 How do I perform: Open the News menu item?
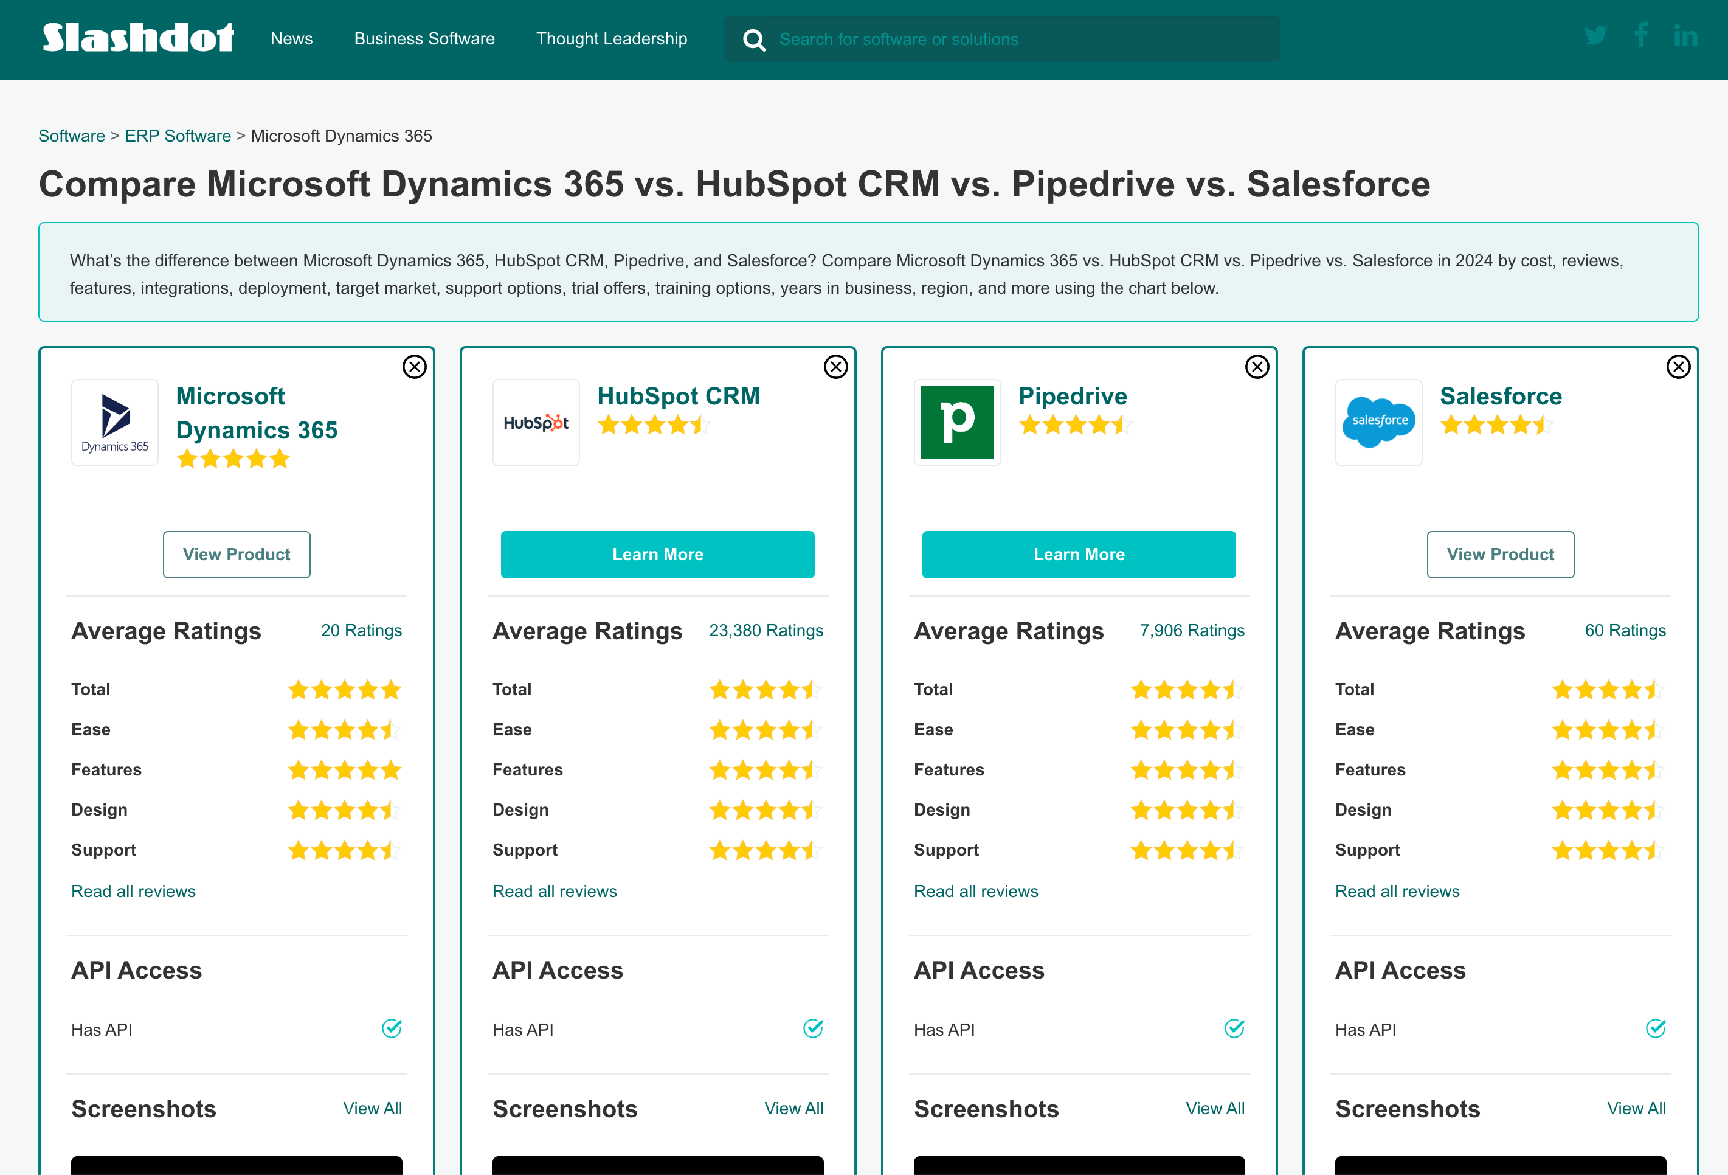point(291,39)
